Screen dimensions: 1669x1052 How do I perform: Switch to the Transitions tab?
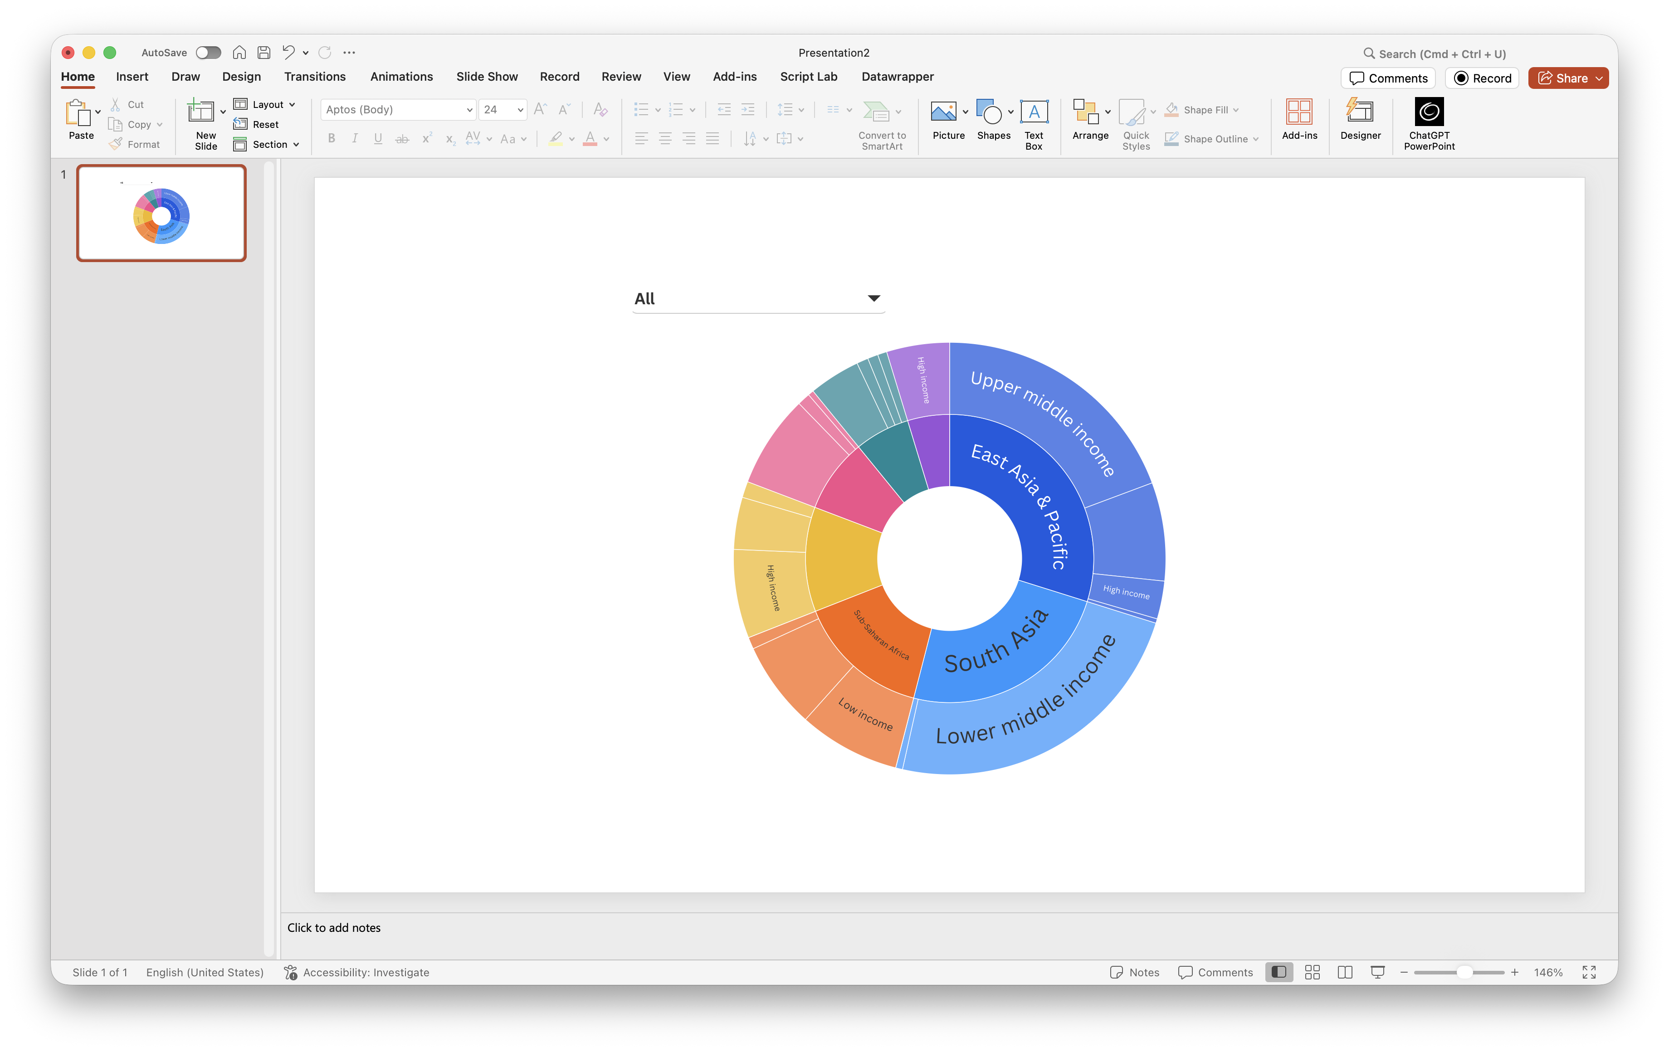(315, 77)
